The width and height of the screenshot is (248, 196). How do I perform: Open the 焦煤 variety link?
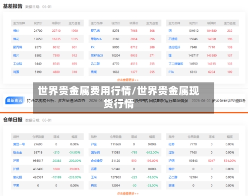[x=94, y=72]
